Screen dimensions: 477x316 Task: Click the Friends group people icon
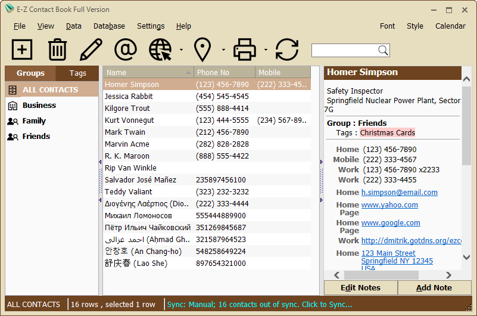13,137
